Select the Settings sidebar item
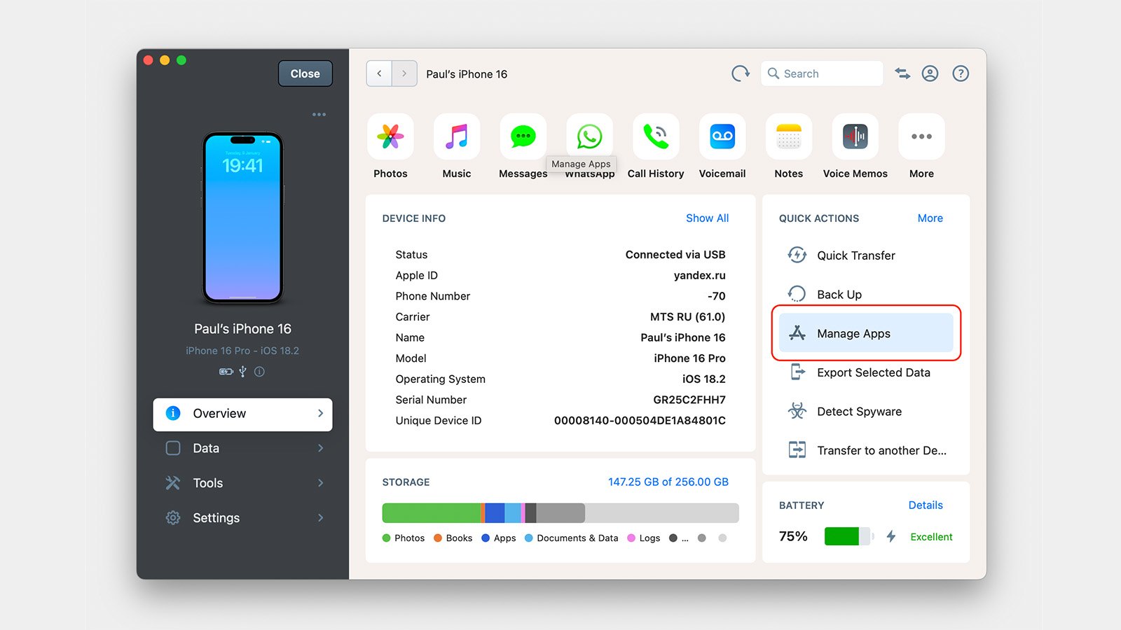 tap(242, 518)
